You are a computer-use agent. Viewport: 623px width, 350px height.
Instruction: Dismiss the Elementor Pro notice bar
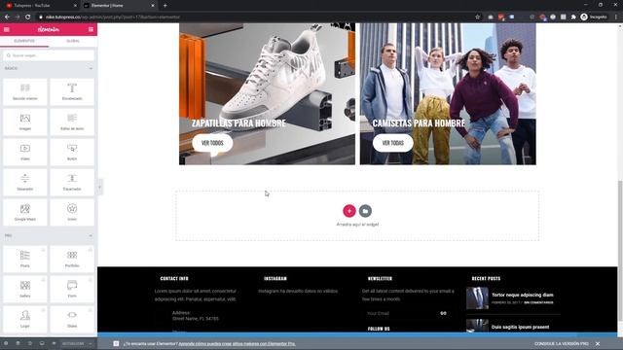(x=598, y=344)
